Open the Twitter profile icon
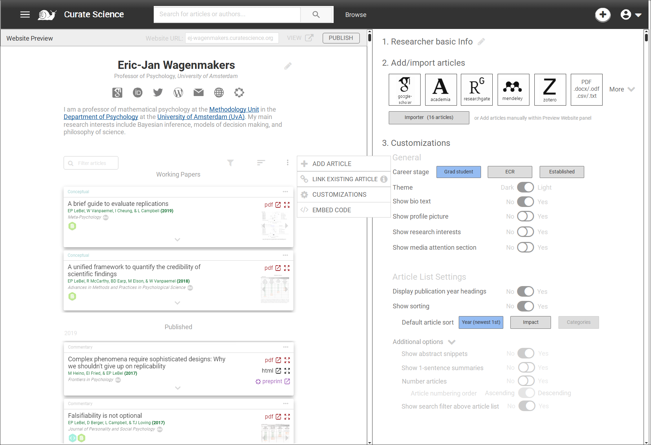Image resolution: width=651 pixels, height=445 pixels. tap(158, 93)
